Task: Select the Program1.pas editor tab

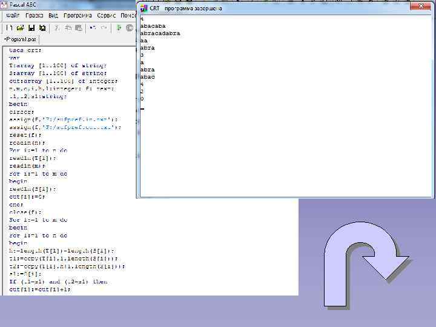Action: click(x=21, y=39)
